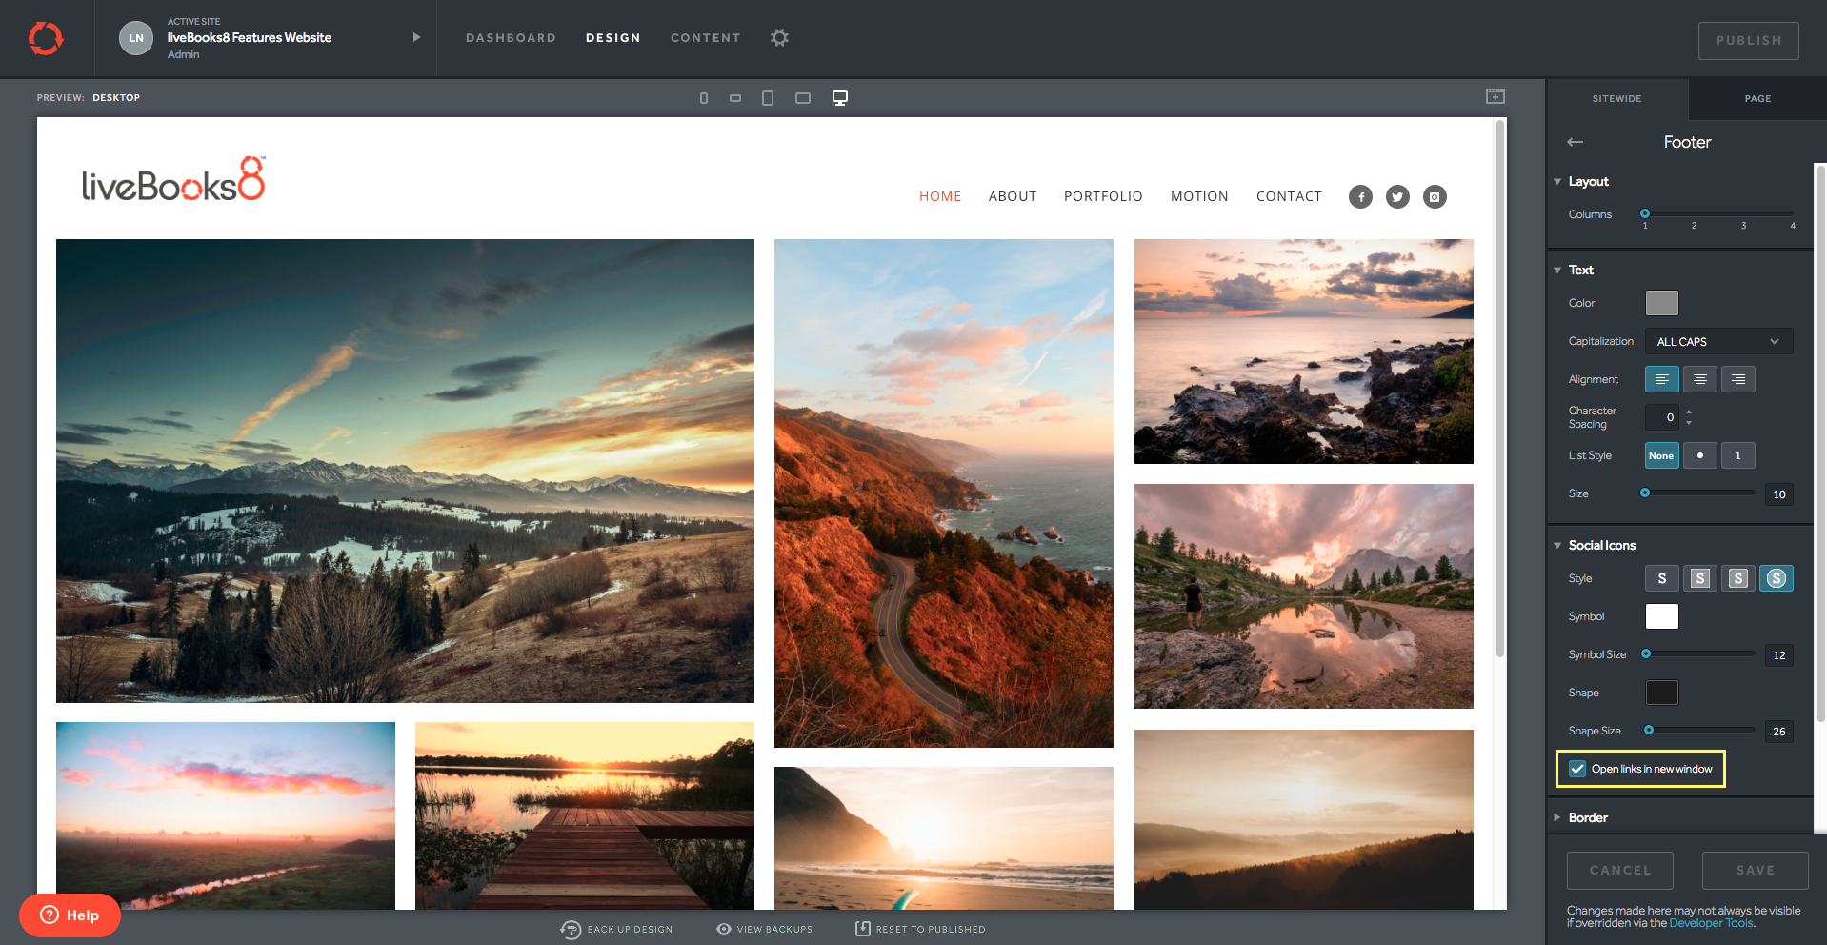This screenshot has height=945, width=1827.
Task: Click the Instagram social icon in site header
Action: tap(1435, 197)
